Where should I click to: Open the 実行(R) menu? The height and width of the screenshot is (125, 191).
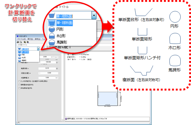(x=30, y=39)
